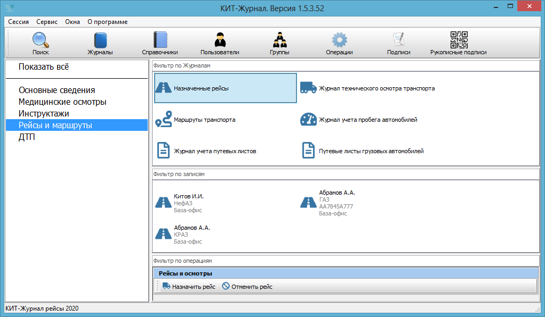Open the О программе menu
545x317 pixels.
107,22
